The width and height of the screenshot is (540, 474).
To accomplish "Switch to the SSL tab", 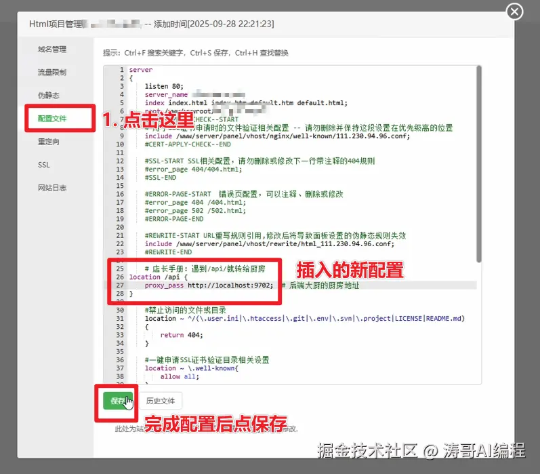I will coord(44,165).
